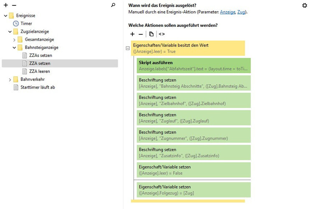Select the Skript ausführen action block

pyautogui.click(x=194, y=66)
